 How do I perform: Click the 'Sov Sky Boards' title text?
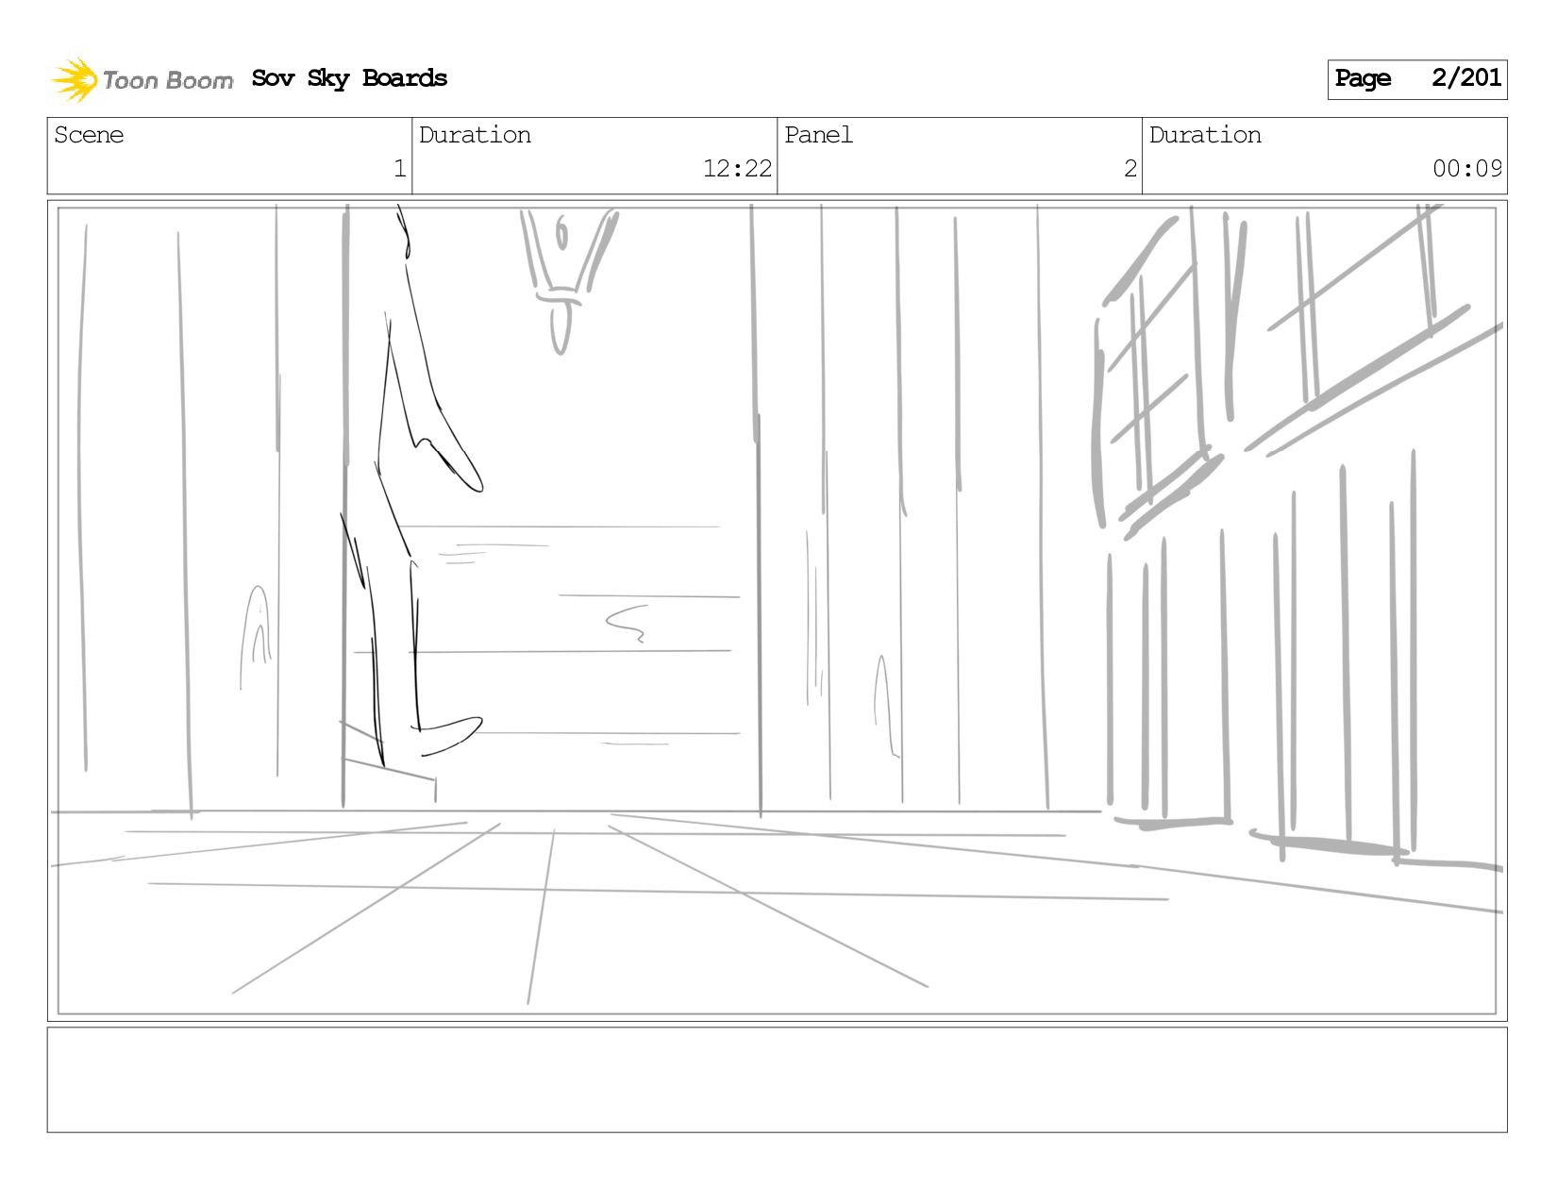pos(349,78)
